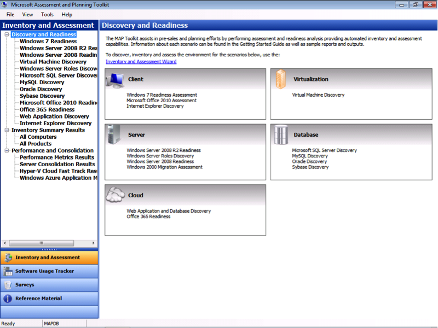Click MAPDB database name in status bar
The height and width of the screenshot is (328, 438).
51,324
